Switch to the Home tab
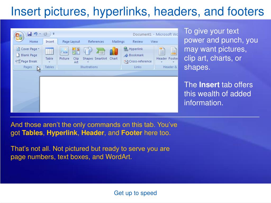 (34, 41)
